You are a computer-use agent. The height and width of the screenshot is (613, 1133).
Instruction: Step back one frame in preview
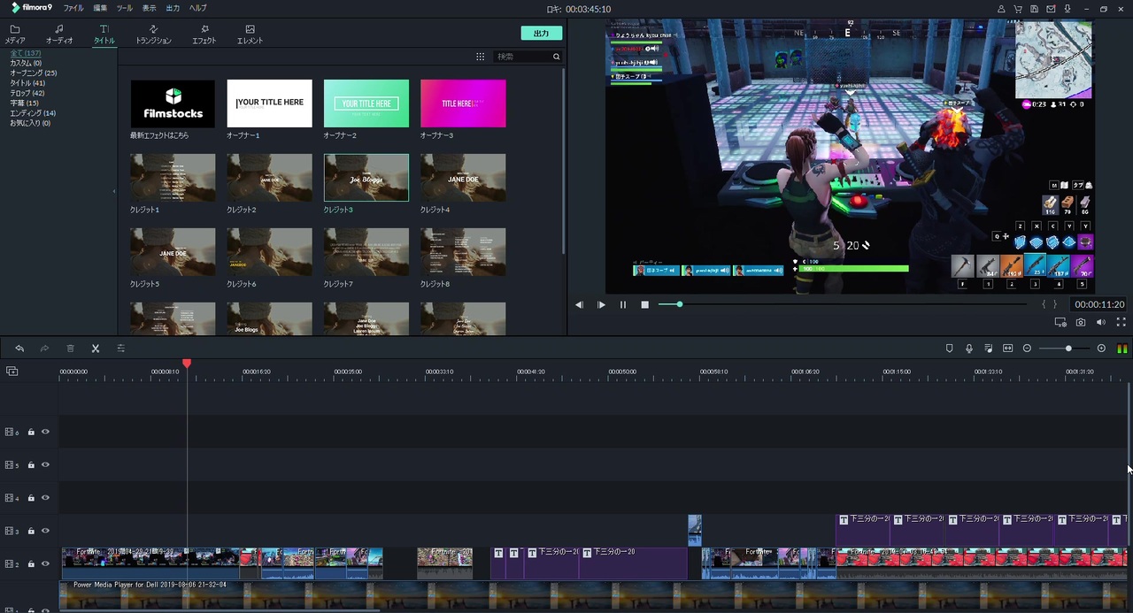(579, 304)
